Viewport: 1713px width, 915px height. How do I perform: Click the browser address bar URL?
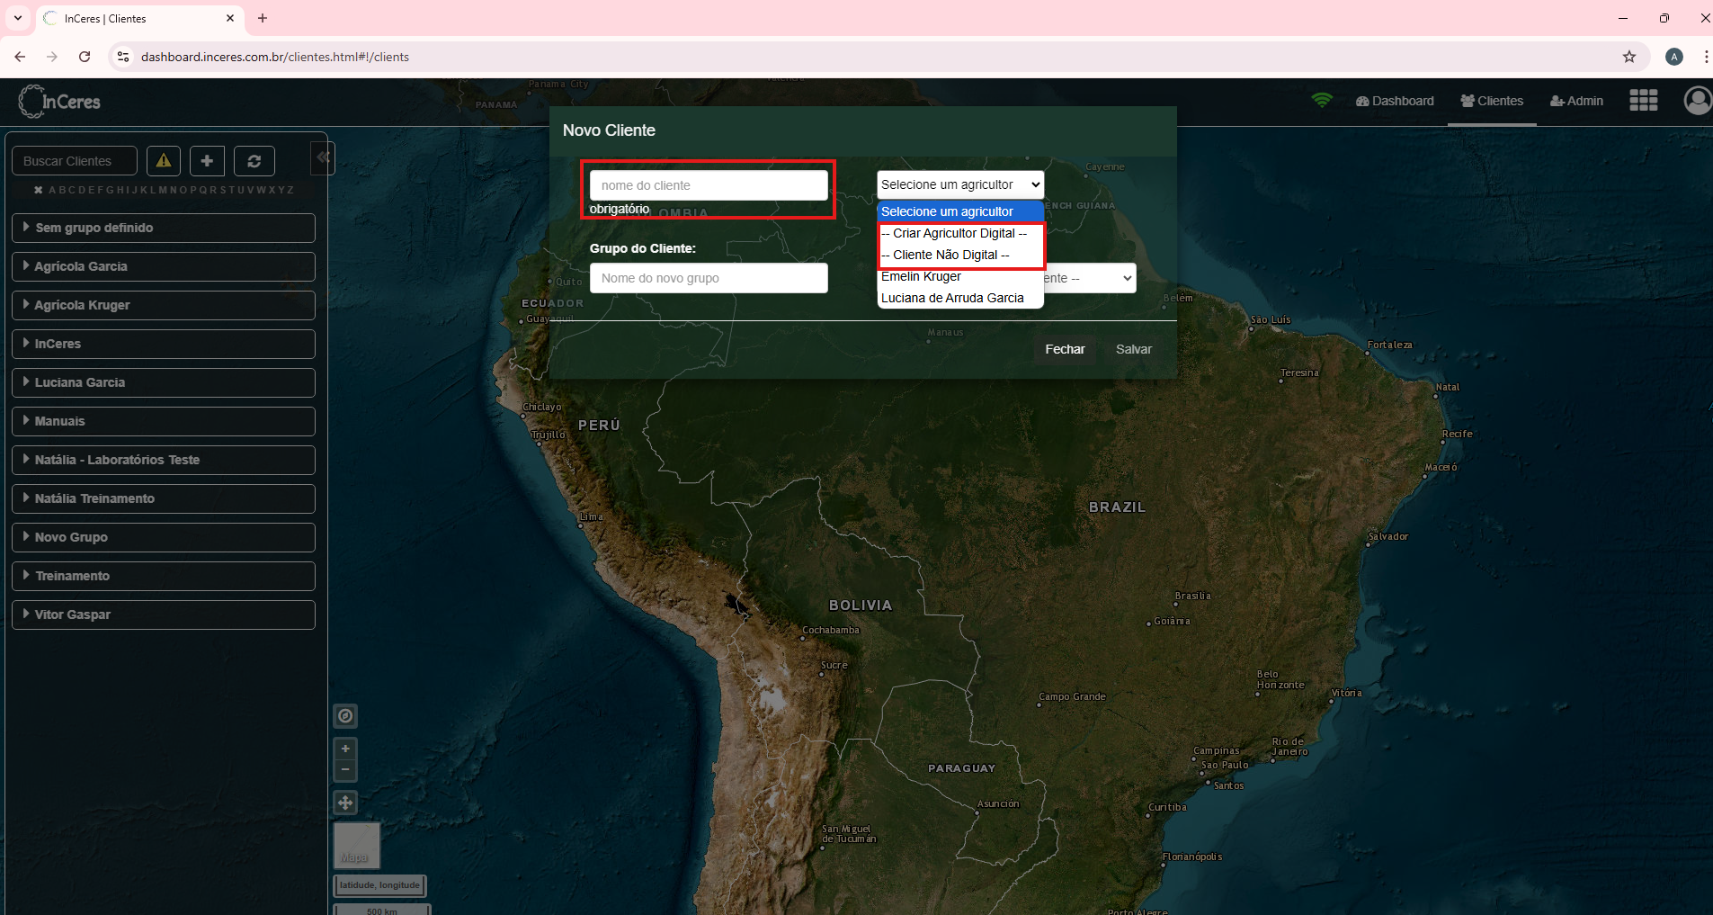coord(275,57)
